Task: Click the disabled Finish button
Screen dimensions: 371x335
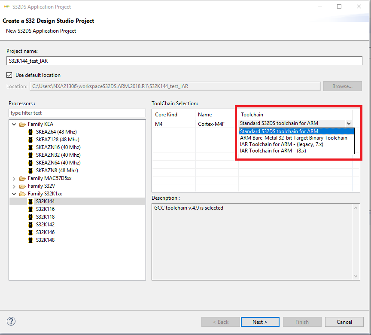Action: pos(302,322)
